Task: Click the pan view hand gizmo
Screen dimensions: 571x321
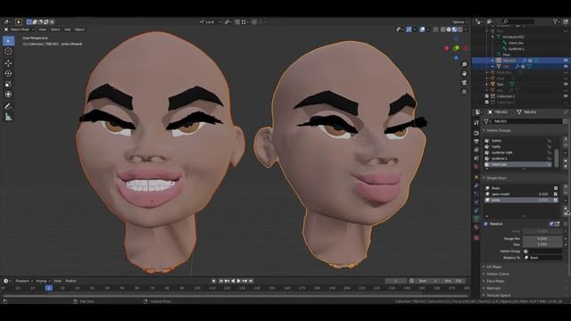Action: click(464, 73)
